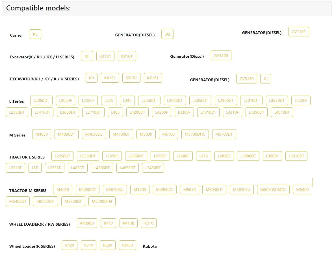Select the L2050F model tag
The width and height of the screenshot is (334, 253).
coord(65,101)
